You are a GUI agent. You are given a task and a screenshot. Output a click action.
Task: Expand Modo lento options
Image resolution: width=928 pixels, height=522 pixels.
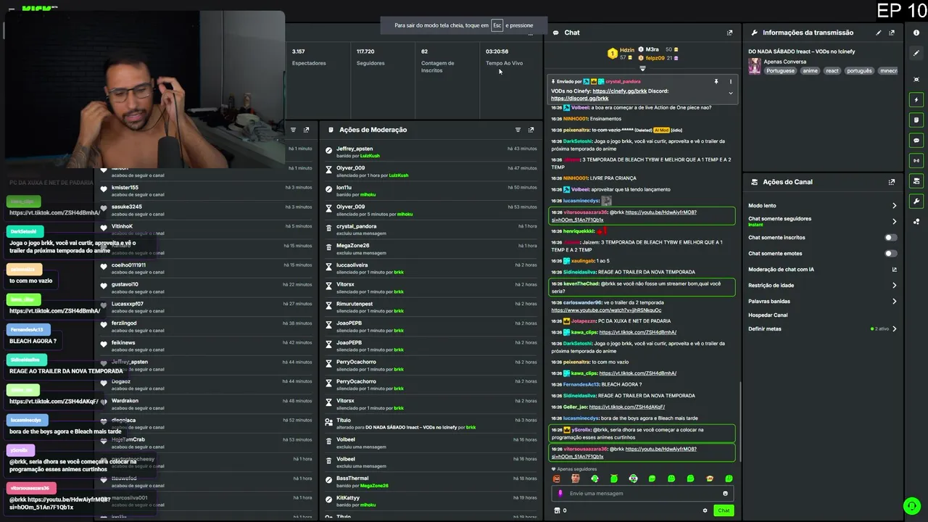tap(894, 206)
